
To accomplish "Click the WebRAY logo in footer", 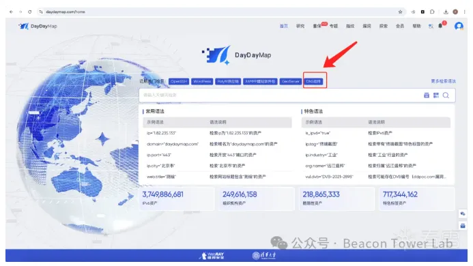I will 212,256.
